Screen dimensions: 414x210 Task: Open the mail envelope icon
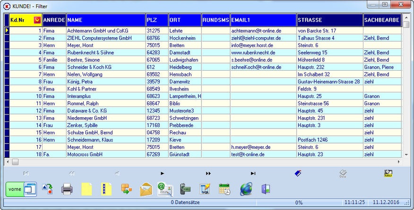[x=147, y=189]
